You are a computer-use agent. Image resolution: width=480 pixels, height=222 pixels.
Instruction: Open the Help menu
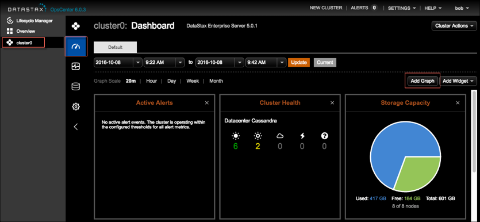(433, 8)
